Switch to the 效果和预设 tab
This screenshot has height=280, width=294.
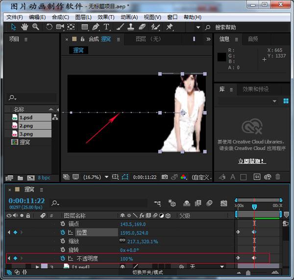[256, 89]
